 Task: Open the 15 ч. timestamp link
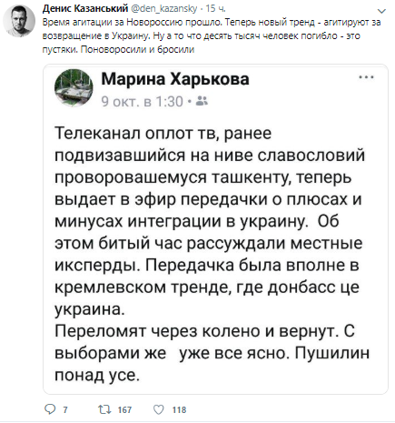pos(215,8)
